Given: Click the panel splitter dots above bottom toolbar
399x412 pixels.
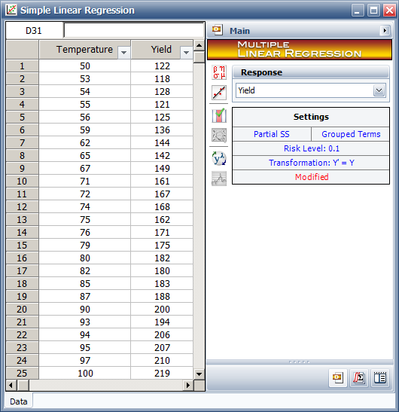Looking at the screenshot, I should click(x=300, y=362).
